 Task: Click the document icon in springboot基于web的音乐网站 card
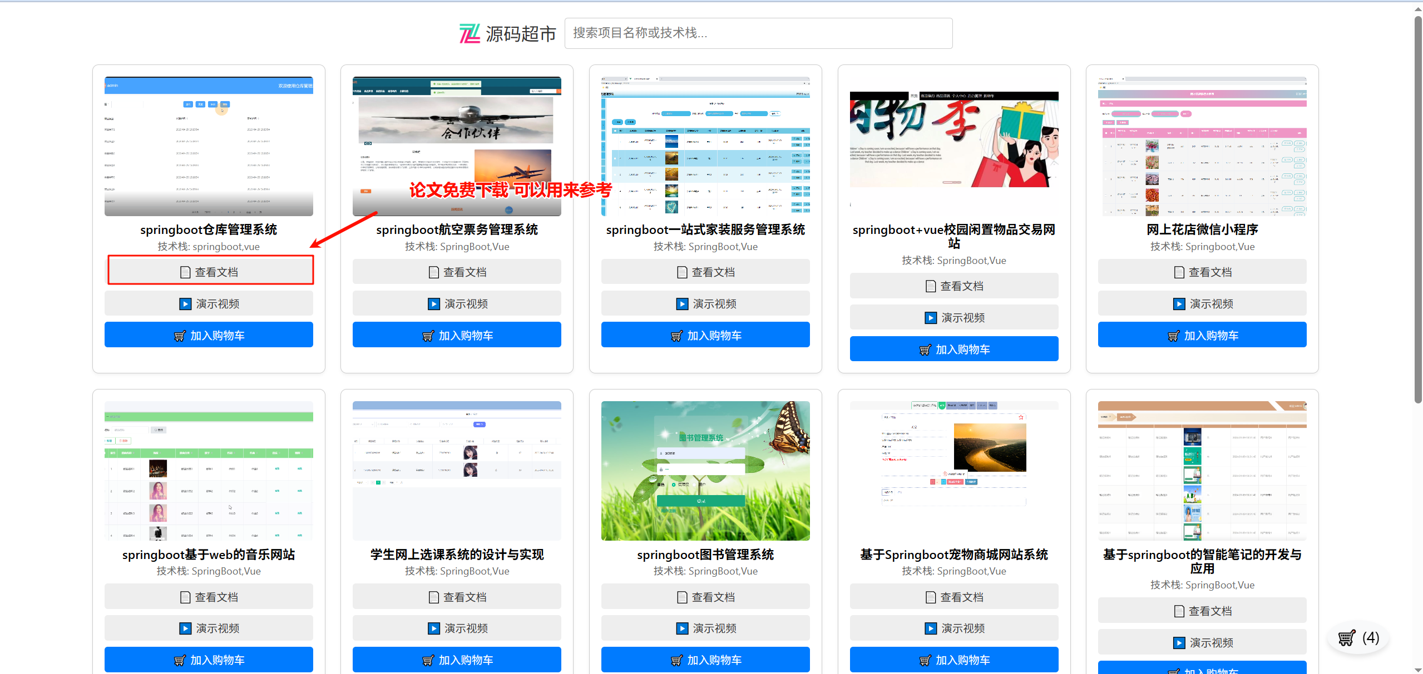coord(185,597)
